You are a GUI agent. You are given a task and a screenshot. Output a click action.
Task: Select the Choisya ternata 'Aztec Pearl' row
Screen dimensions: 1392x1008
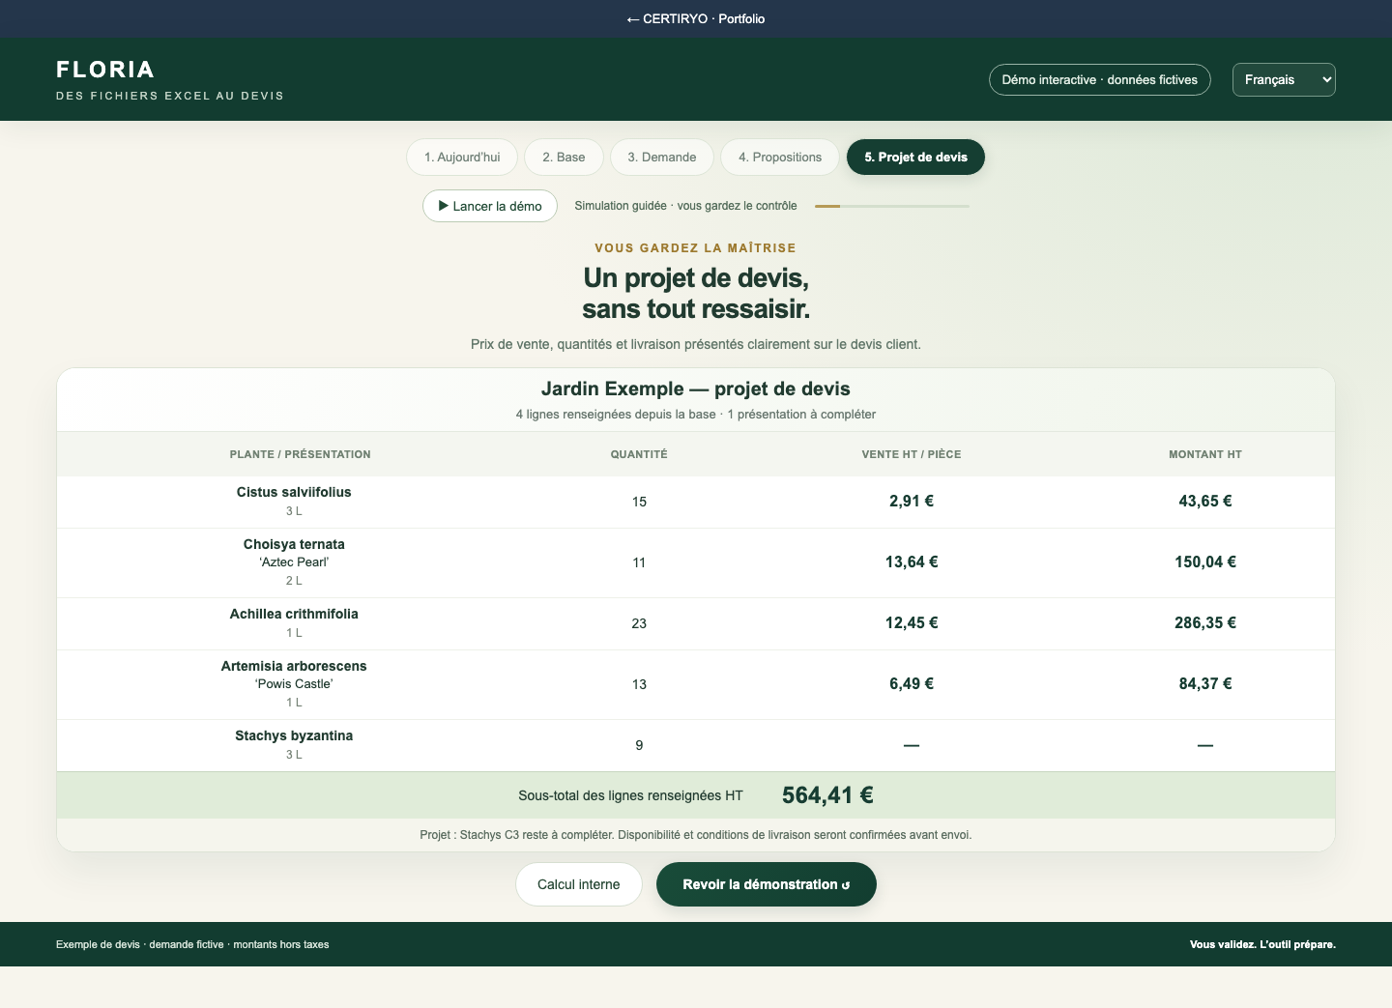[x=696, y=562]
